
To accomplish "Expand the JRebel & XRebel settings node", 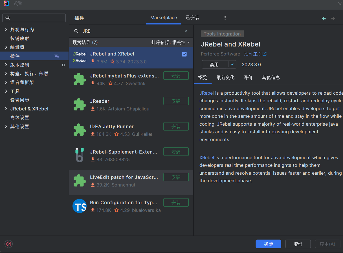I will 6,109.
